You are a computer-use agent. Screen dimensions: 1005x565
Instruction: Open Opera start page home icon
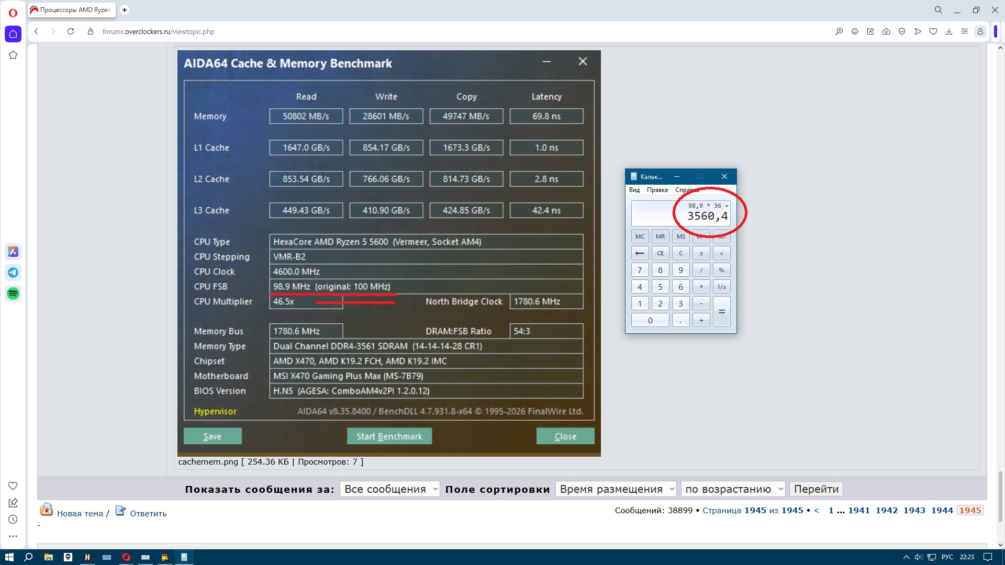tap(13, 34)
